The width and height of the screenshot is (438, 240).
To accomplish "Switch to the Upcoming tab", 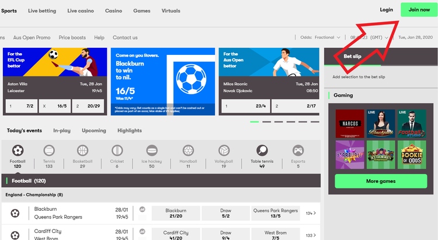I will click(94, 130).
